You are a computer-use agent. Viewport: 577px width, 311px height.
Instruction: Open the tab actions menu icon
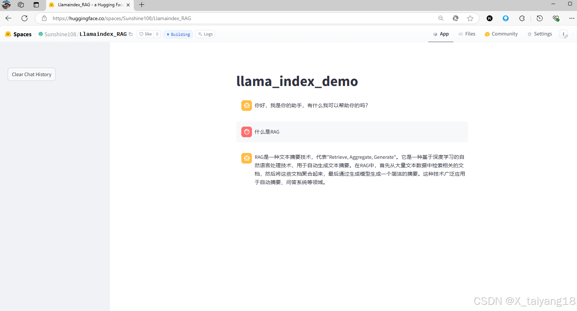[x=36, y=5]
